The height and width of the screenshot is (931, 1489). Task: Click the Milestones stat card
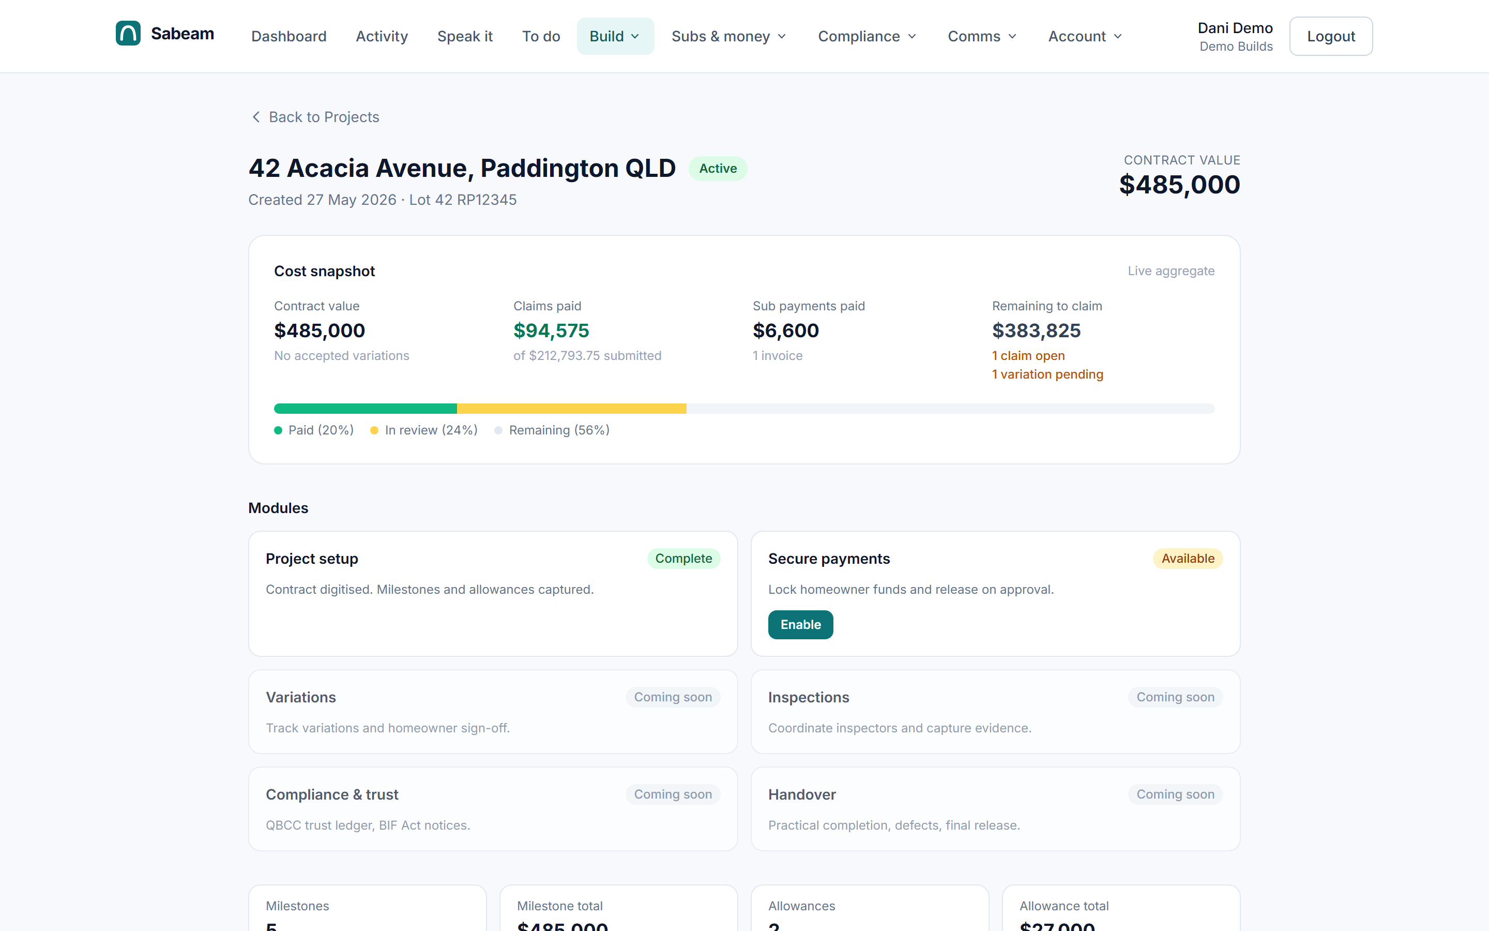pos(367,908)
